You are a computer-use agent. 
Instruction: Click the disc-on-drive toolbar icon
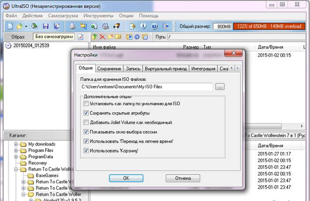[105, 26]
